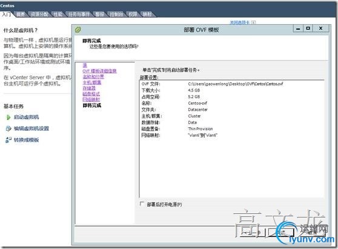Open the 资源分配 tab
The width and height of the screenshot is (338, 249).
[39, 14]
